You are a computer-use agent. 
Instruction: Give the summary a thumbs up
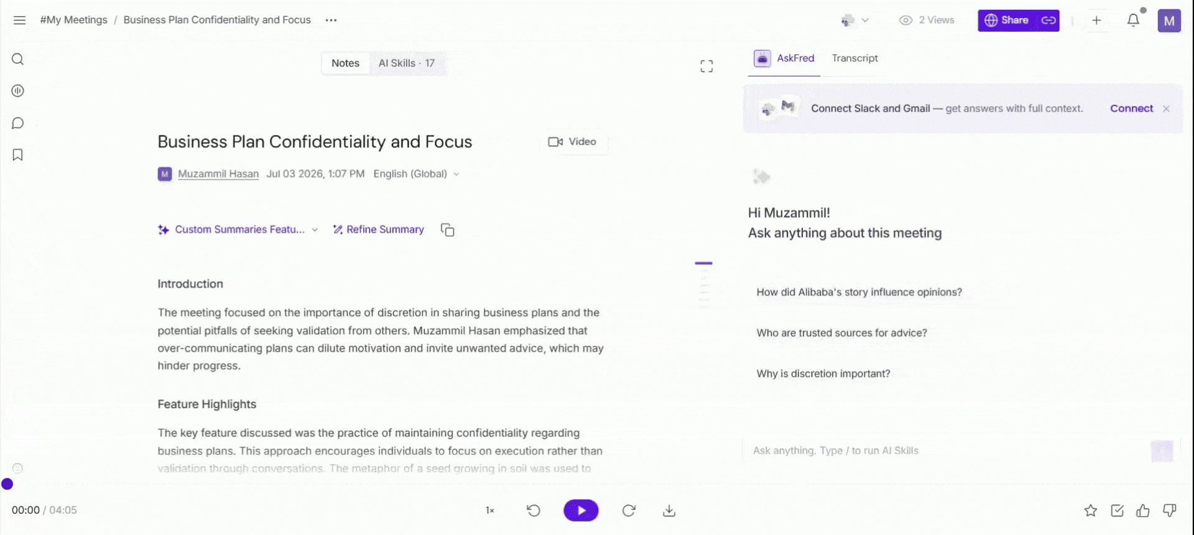point(1143,511)
